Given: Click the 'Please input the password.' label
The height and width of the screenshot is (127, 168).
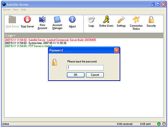Looking at the screenshot, I should pyautogui.click(x=82, y=61).
